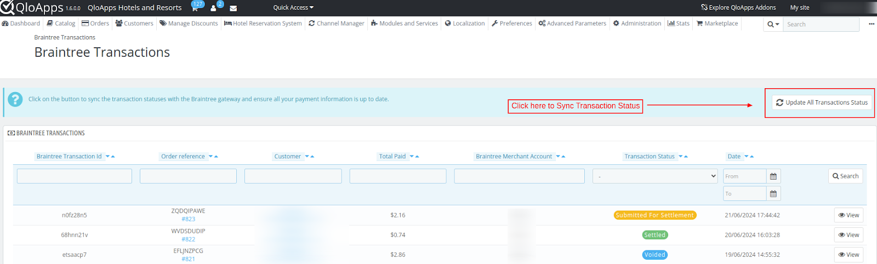This screenshot has height=264, width=877.
Task: Click the three-dots more options icon
Action: click(x=872, y=24)
